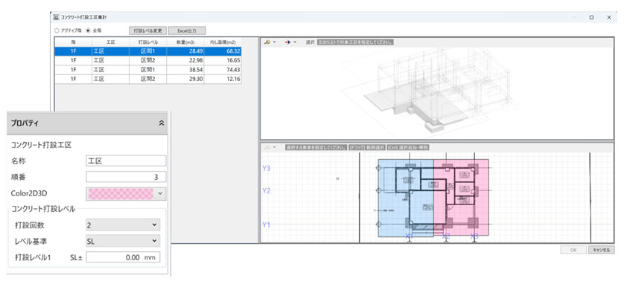Select the 全階 radio button
This screenshot has height=281, width=633.
coord(89,30)
